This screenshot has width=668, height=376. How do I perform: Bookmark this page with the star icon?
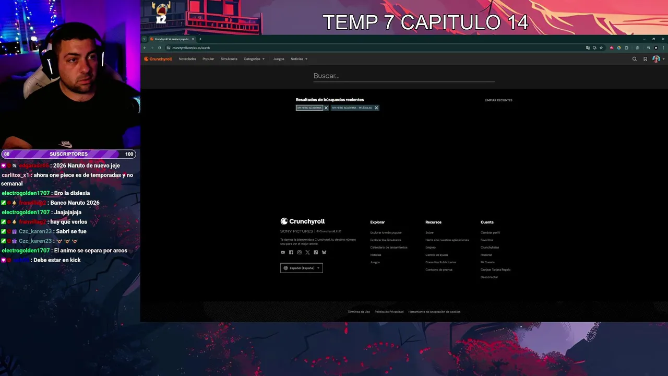601,48
